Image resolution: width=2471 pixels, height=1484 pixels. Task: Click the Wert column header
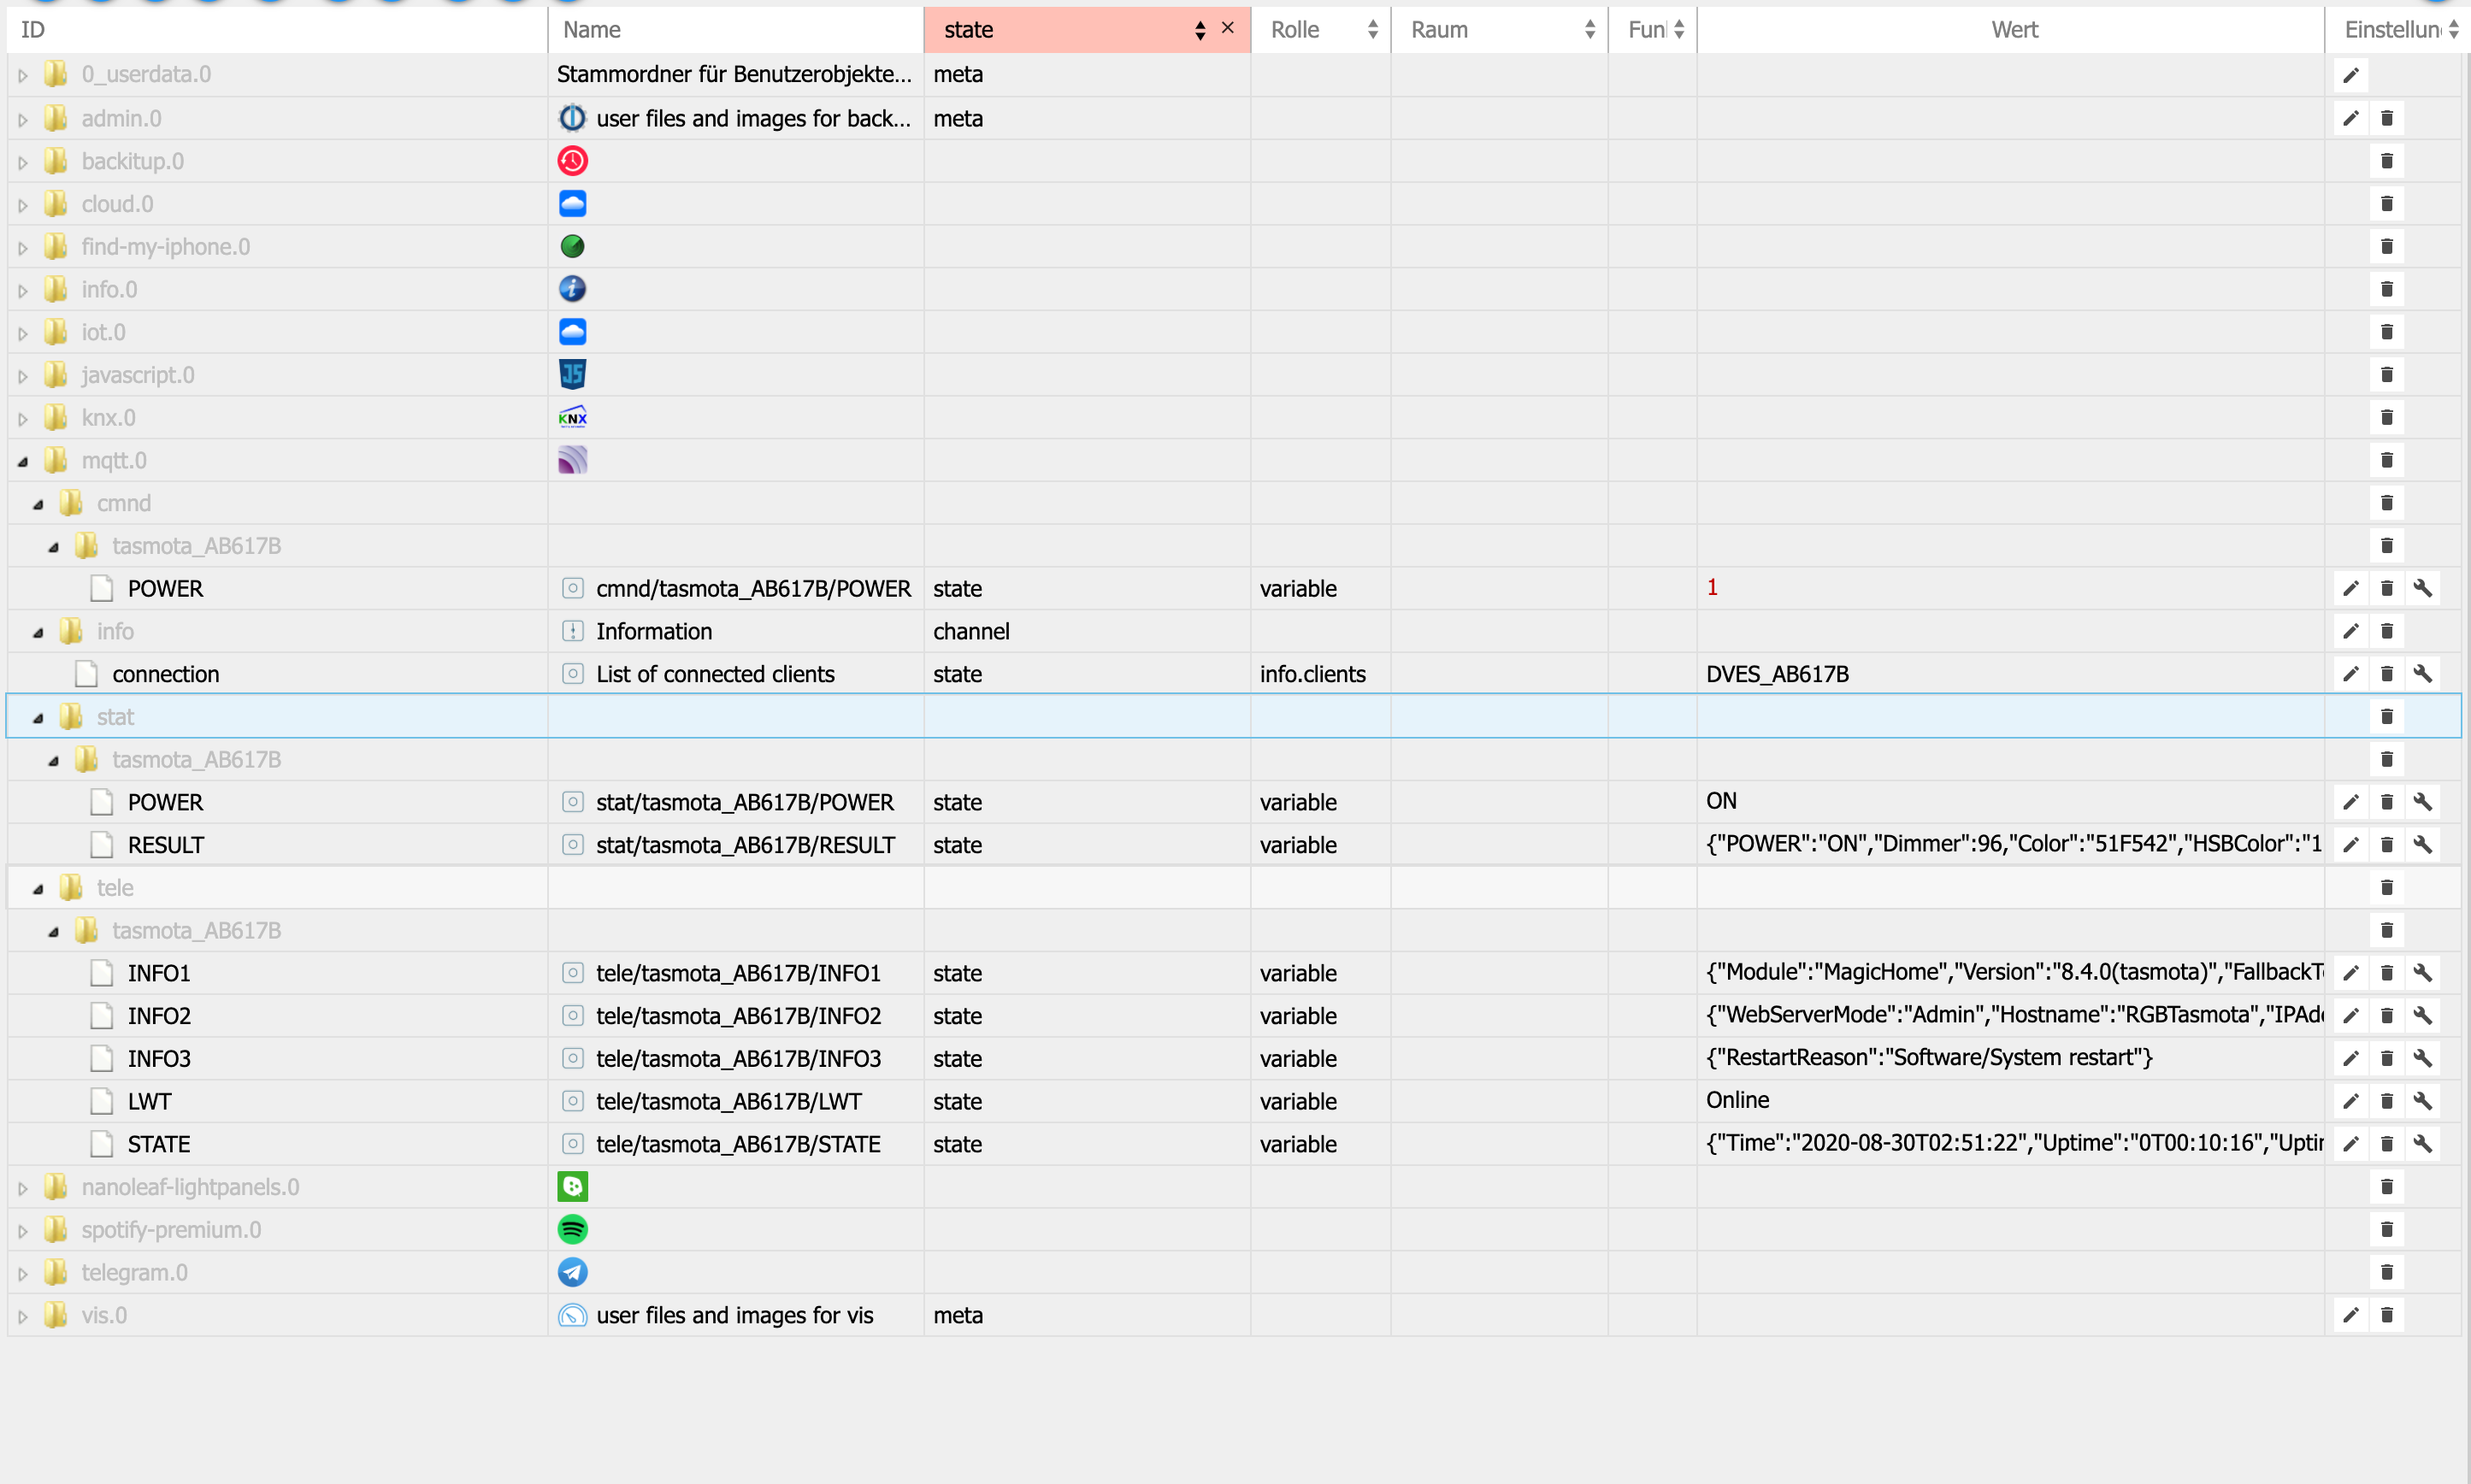(x=2013, y=30)
